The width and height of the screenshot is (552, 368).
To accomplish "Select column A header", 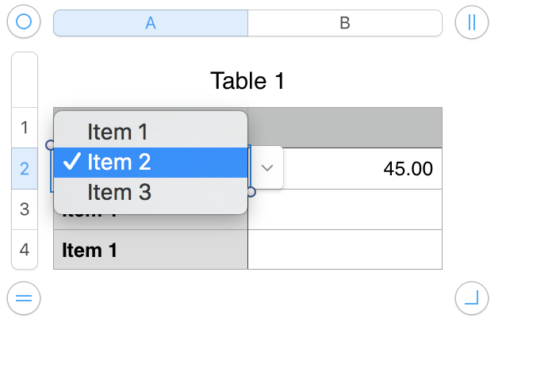I will (150, 23).
